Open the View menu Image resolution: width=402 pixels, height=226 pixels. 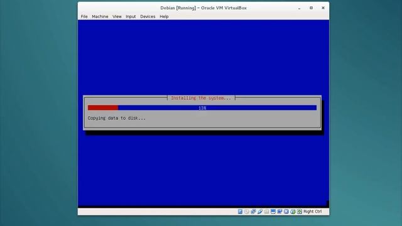(117, 16)
